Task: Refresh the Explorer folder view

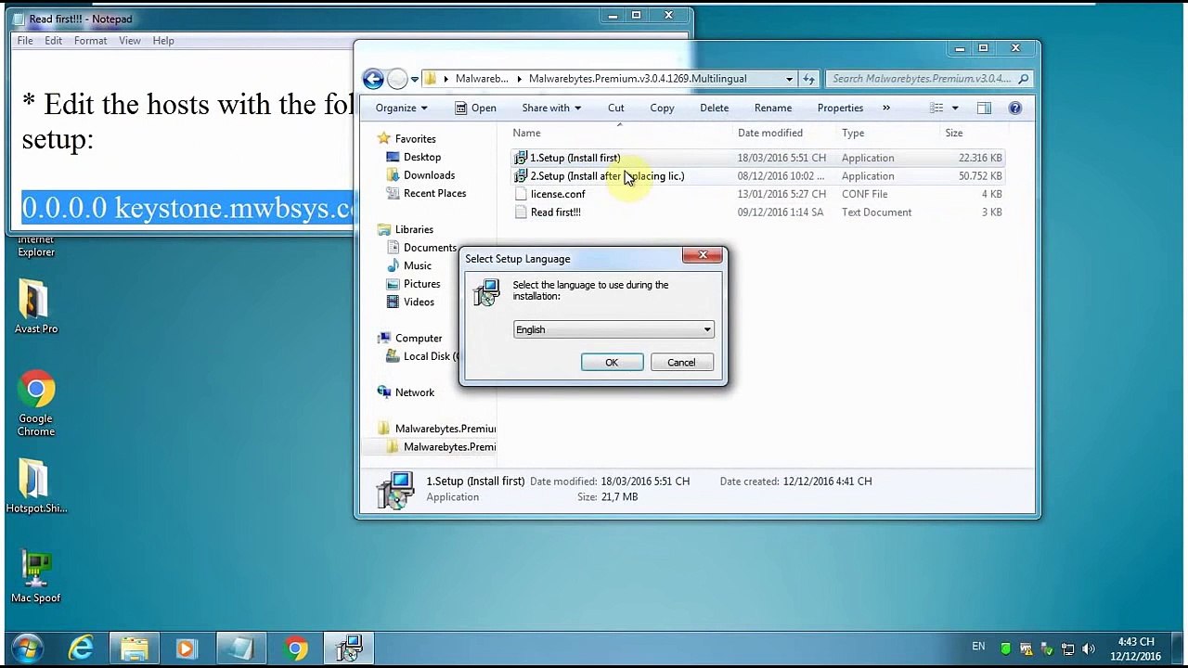Action: [x=808, y=79]
